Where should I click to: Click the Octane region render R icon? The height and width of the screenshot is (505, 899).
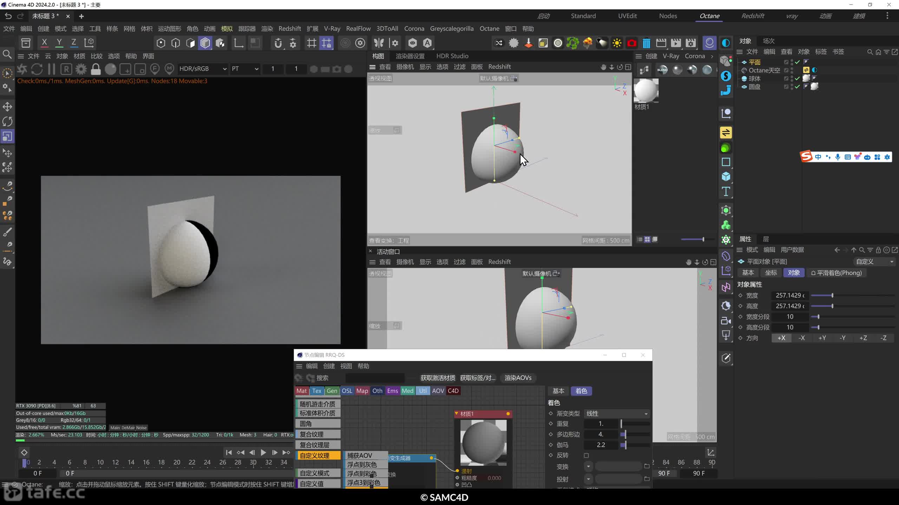pos(66,69)
